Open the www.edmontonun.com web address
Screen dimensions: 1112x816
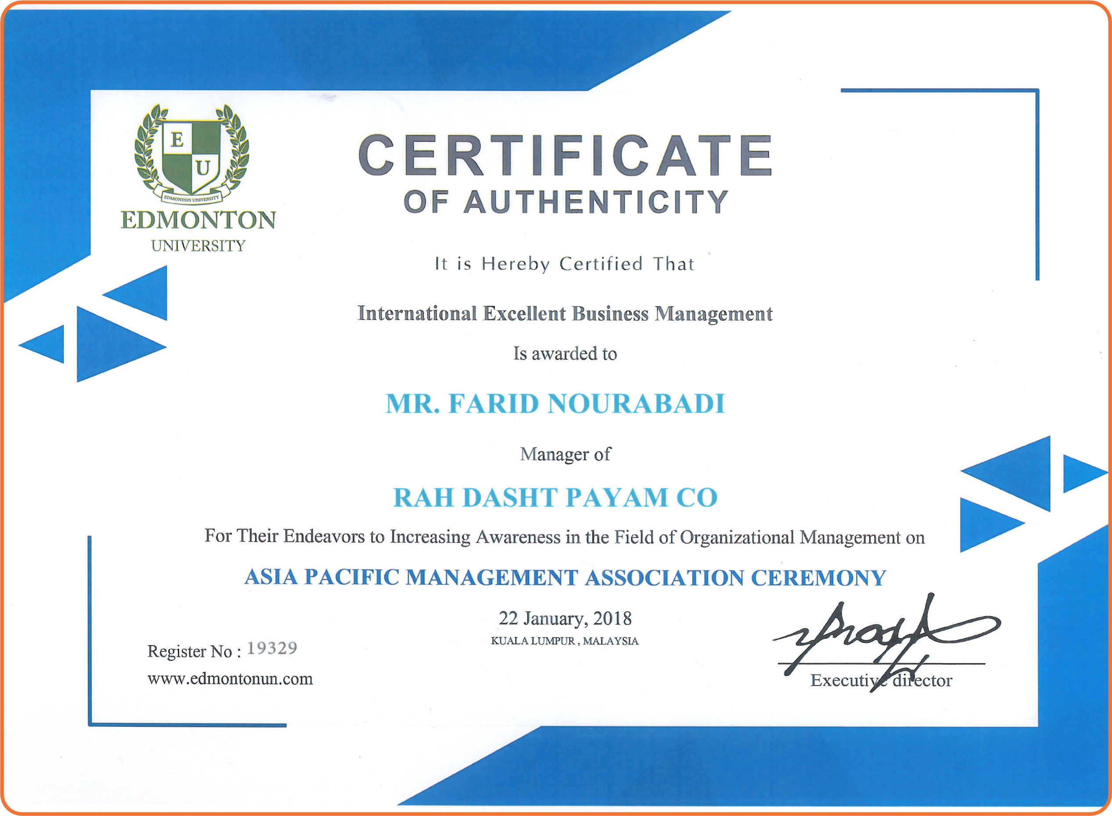pyautogui.click(x=230, y=679)
